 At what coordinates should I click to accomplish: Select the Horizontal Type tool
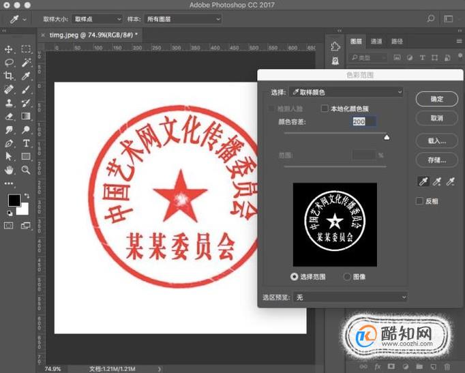[26, 143]
